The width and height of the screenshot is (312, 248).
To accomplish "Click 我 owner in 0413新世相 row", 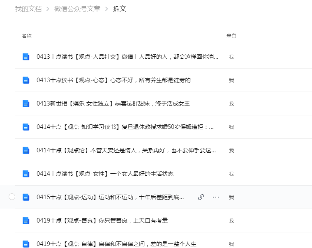I will 231,104.
